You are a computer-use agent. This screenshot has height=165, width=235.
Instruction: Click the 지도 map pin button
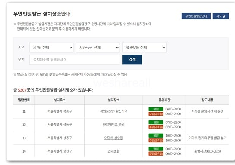tap(221, 16)
